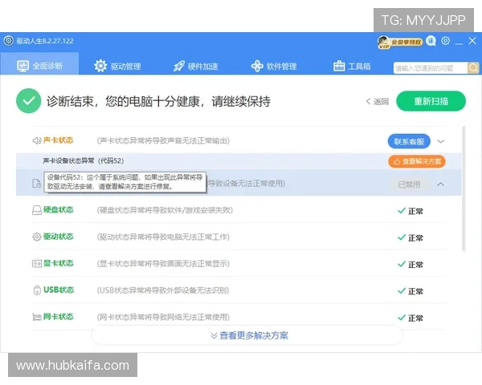Viewport: 482px width, 385px height.
Task: Click the 返回 back link
Action: pyautogui.click(x=378, y=101)
